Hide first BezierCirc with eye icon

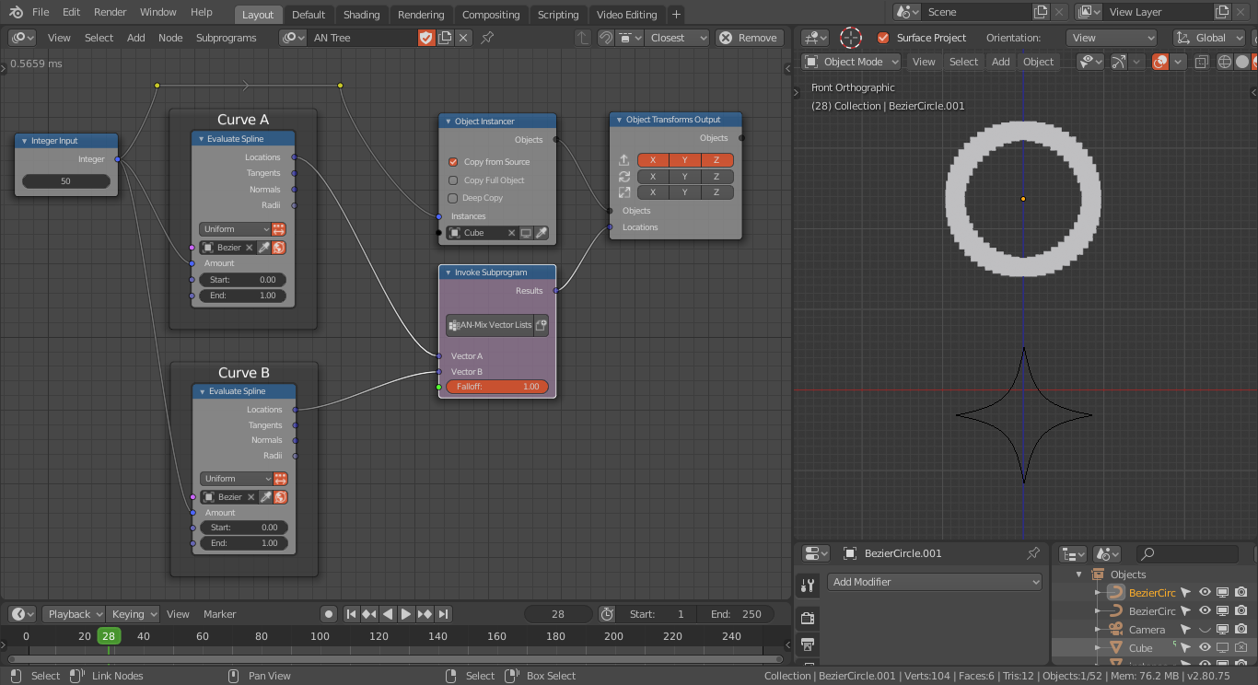[1205, 593]
